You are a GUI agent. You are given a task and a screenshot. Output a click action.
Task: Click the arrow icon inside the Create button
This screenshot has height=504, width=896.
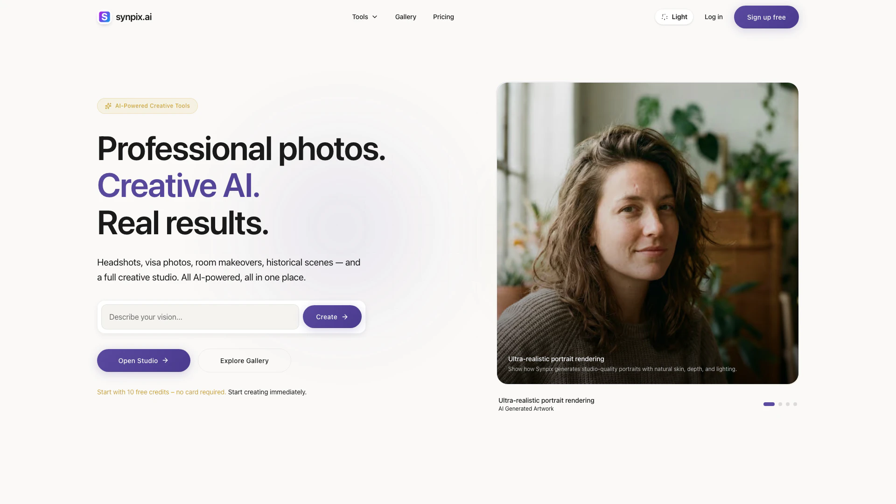click(345, 317)
